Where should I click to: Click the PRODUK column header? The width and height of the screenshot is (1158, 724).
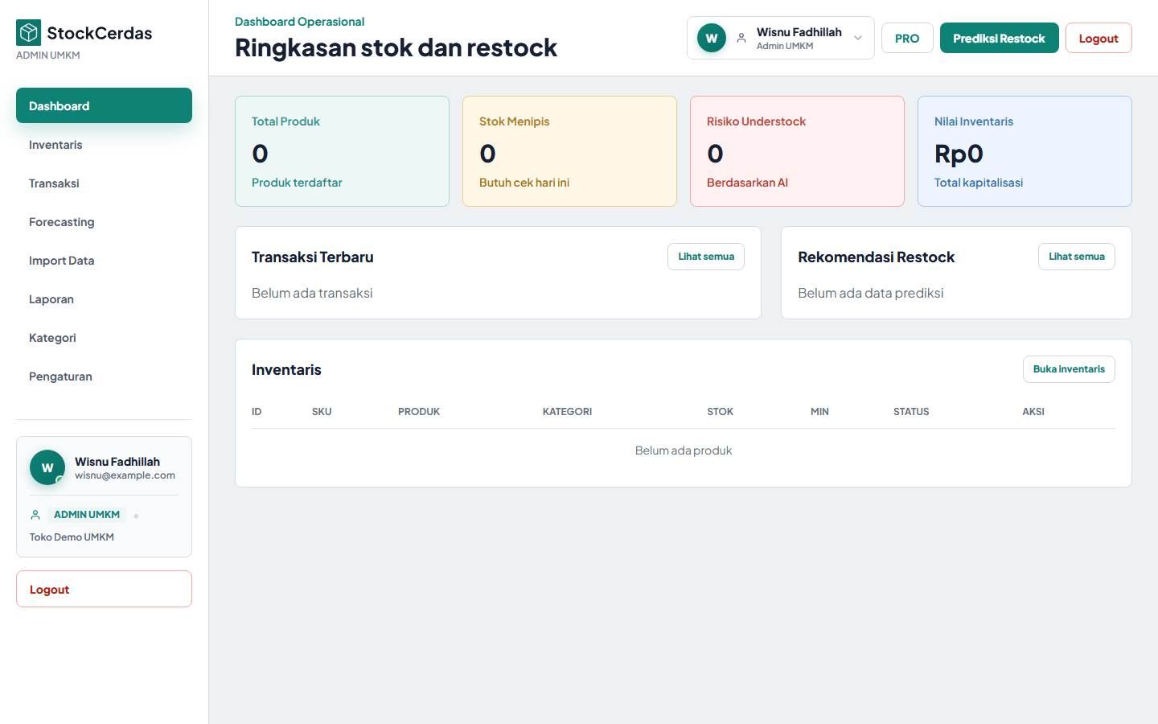click(x=419, y=412)
